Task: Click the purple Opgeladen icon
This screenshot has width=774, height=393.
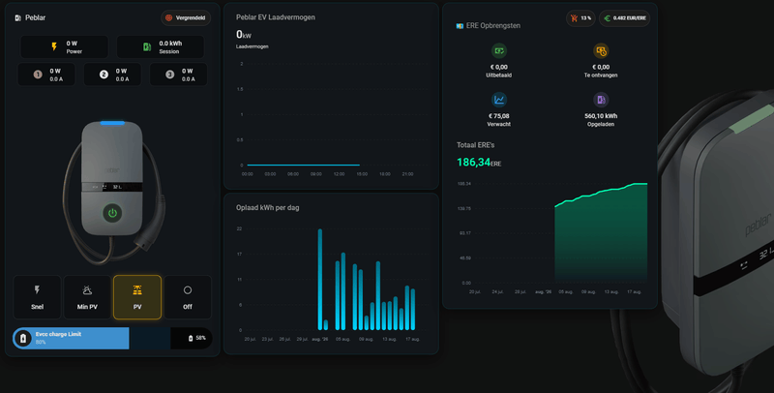Action: [x=601, y=100]
